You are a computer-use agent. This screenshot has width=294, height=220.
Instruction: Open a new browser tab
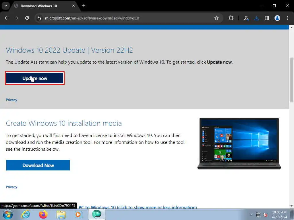point(84,6)
